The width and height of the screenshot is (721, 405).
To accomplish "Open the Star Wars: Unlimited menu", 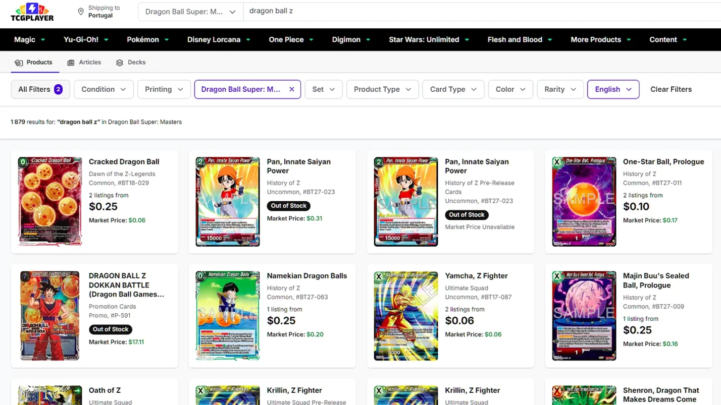I will [429, 39].
